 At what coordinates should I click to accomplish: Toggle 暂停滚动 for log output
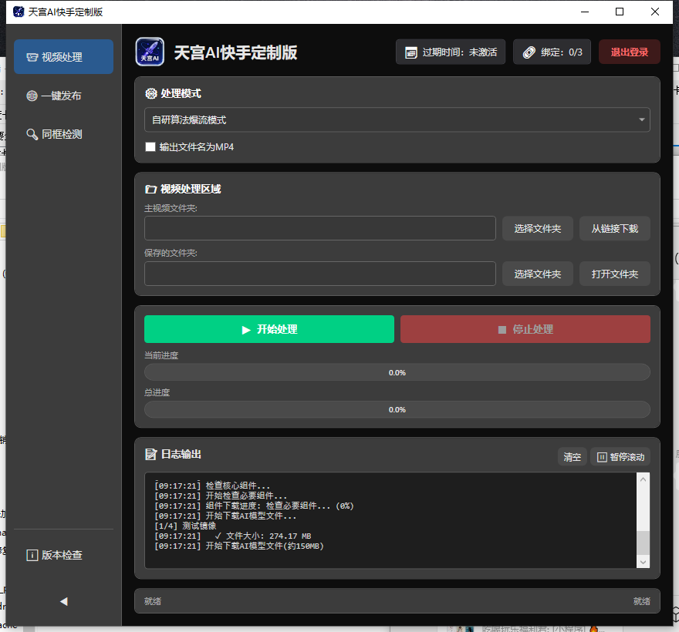[x=620, y=457]
